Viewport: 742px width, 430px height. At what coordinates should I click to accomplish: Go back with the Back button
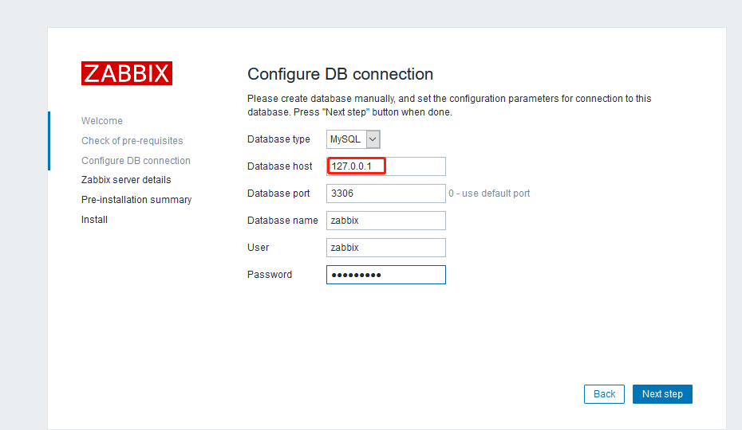point(604,394)
